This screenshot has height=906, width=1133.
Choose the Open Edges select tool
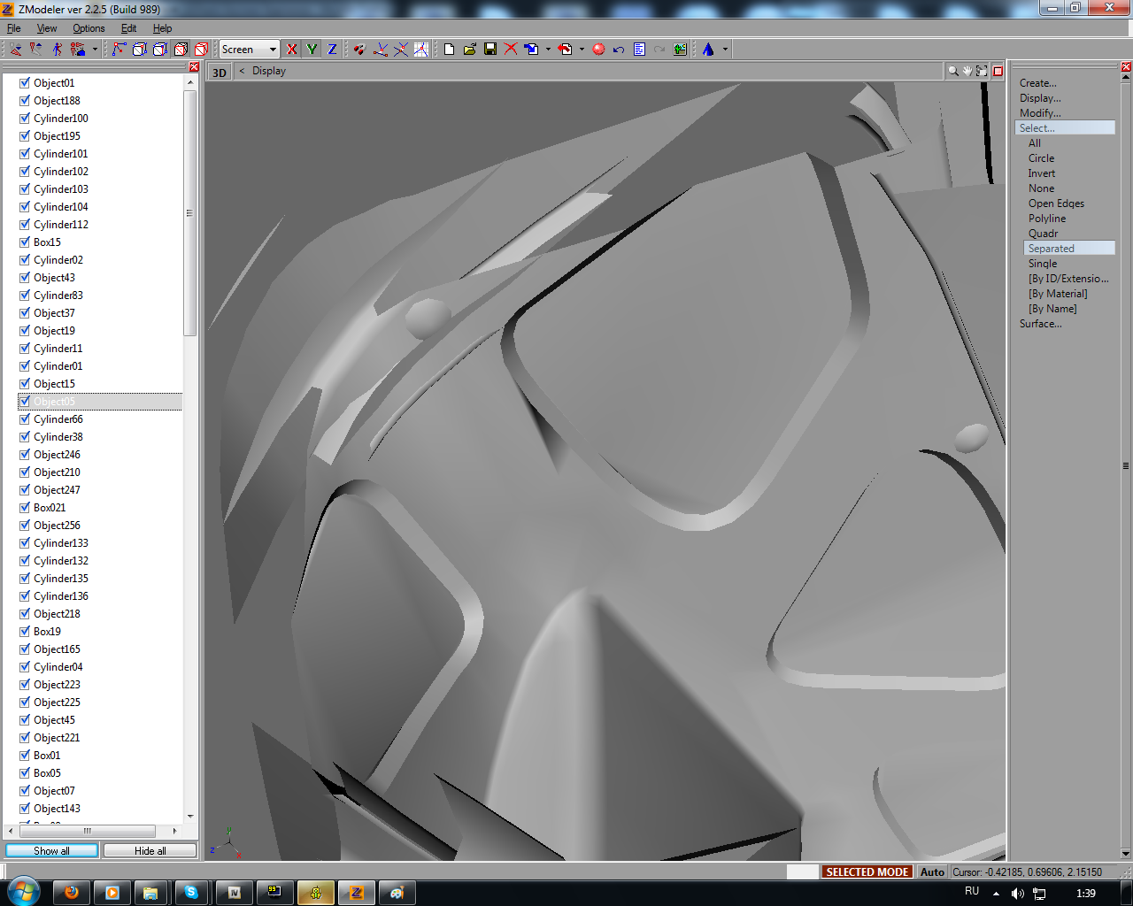click(x=1056, y=203)
